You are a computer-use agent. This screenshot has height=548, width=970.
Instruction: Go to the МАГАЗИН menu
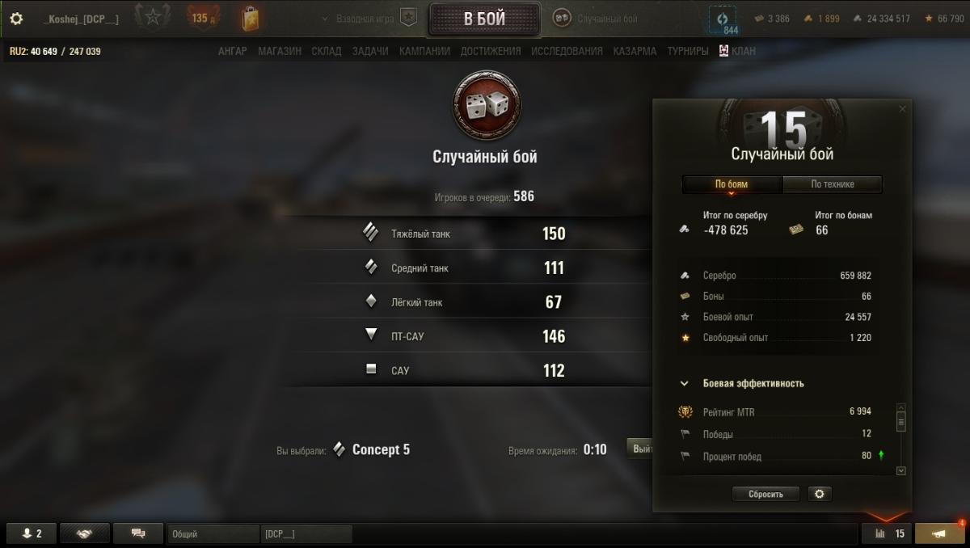tap(280, 51)
